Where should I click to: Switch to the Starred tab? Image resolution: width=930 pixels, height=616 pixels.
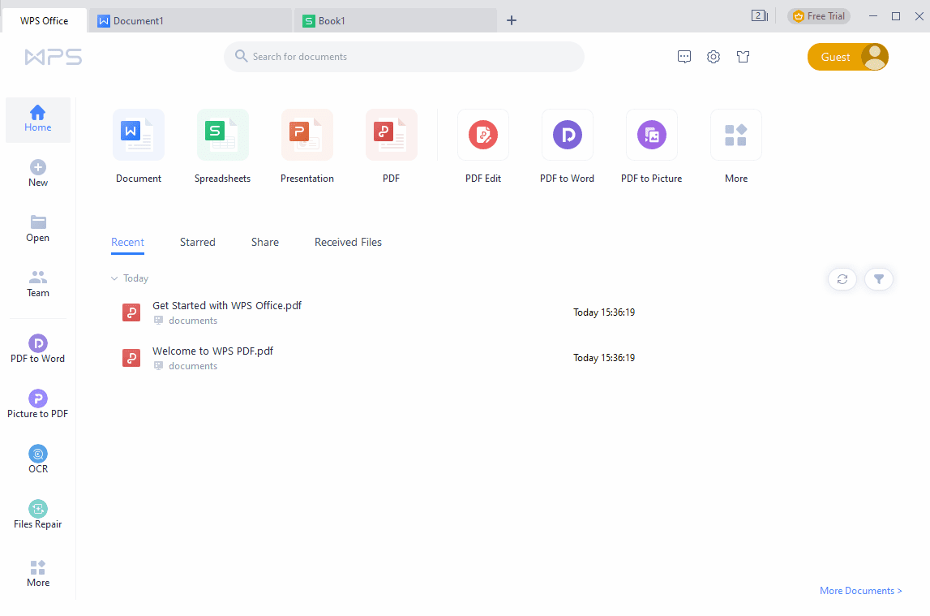[x=198, y=242]
